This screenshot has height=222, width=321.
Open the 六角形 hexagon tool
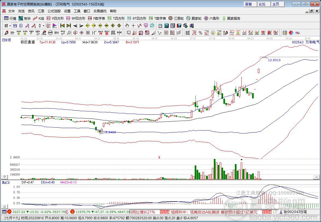coord(212,18)
